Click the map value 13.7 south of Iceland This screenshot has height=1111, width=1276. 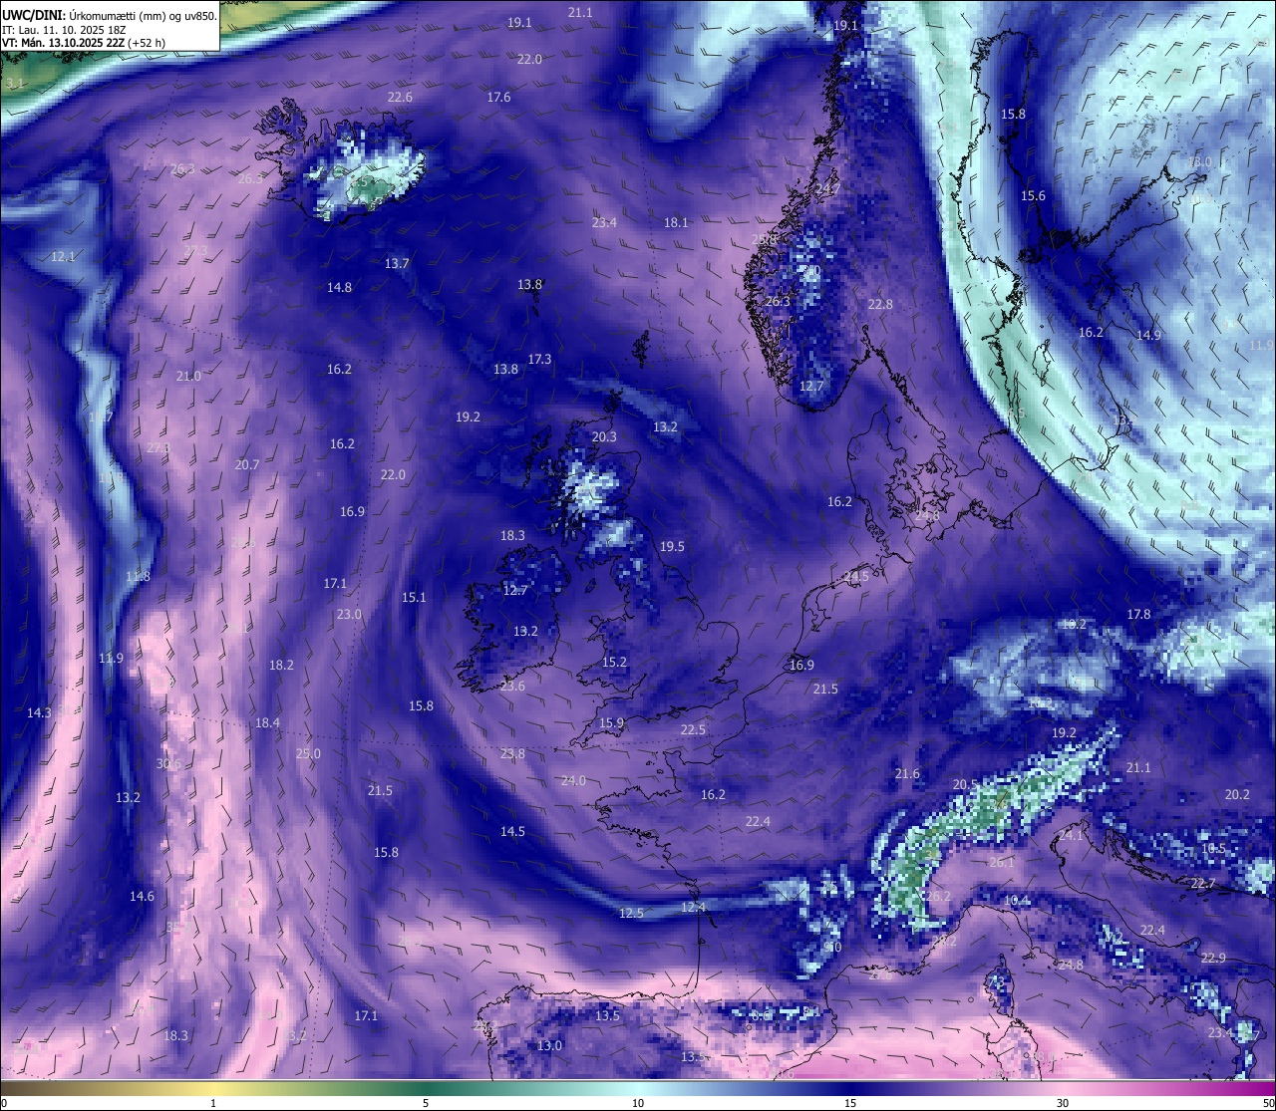pyautogui.click(x=397, y=263)
